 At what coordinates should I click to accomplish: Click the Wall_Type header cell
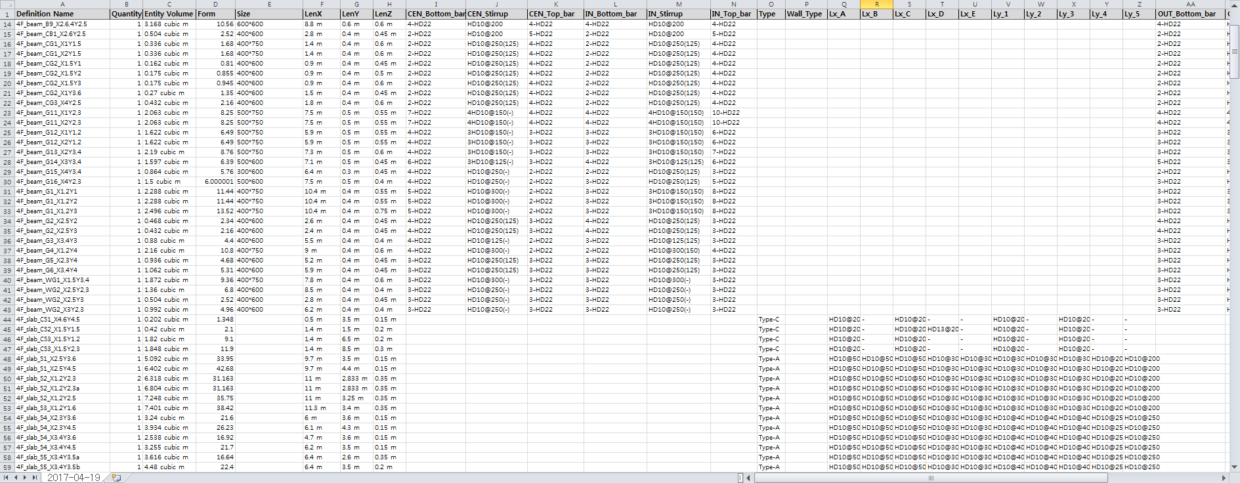click(806, 14)
